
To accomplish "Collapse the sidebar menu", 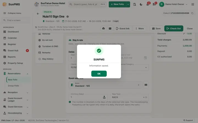I will (x=12, y=13).
